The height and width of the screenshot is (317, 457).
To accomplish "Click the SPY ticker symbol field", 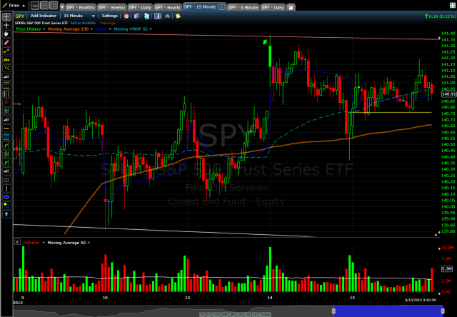I will tap(20, 16).
